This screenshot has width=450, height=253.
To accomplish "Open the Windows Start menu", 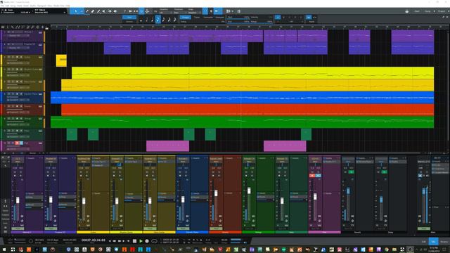I will 4,249.
